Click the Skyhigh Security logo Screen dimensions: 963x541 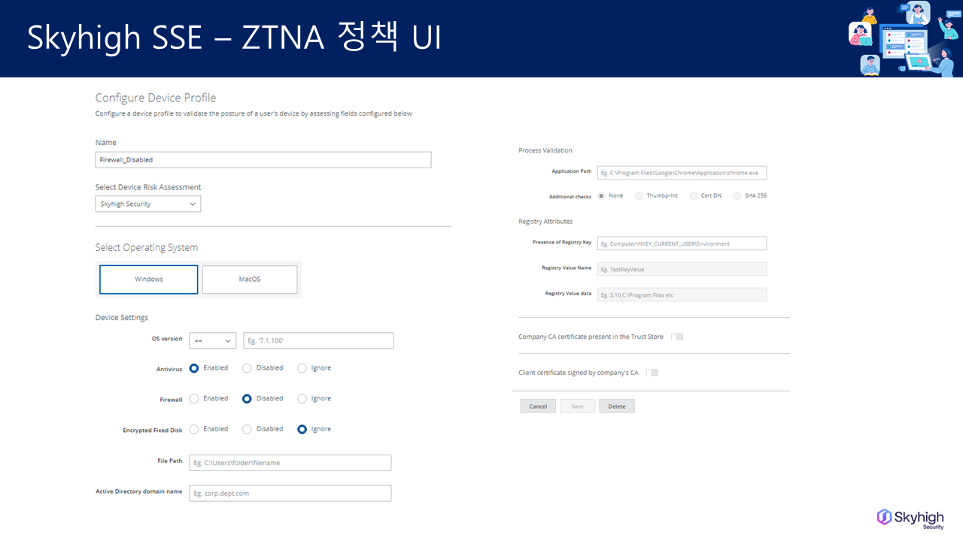[910, 518]
